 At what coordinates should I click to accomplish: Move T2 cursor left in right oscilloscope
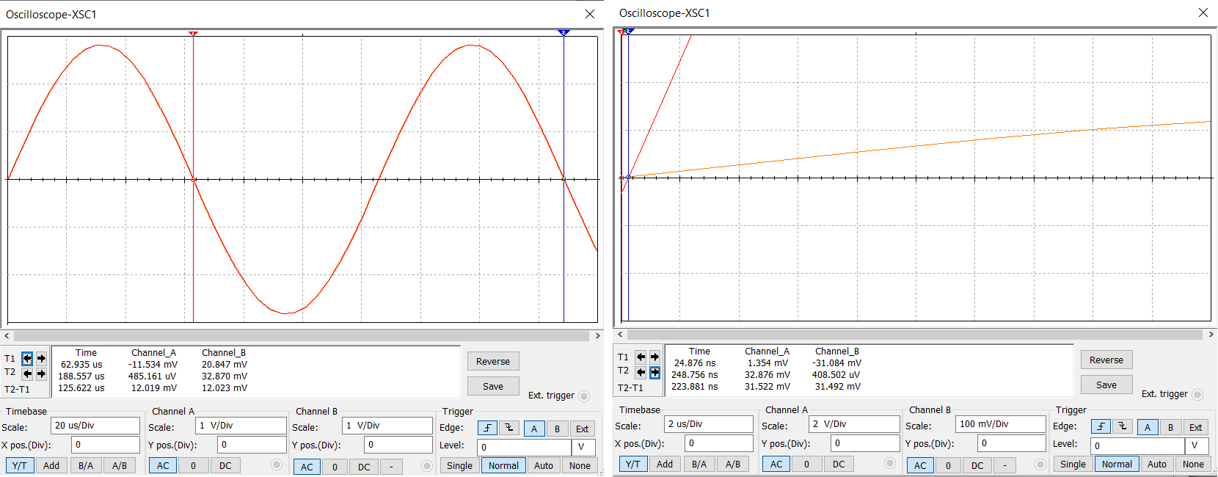click(641, 372)
